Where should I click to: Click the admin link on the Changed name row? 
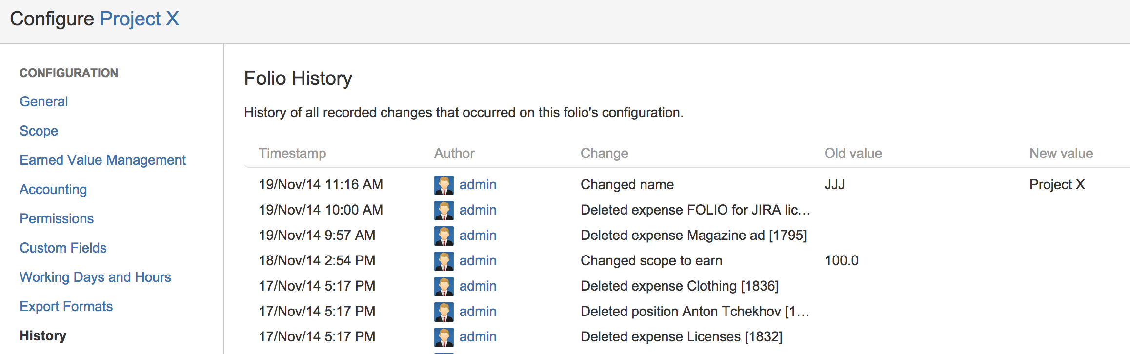pos(478,185)
